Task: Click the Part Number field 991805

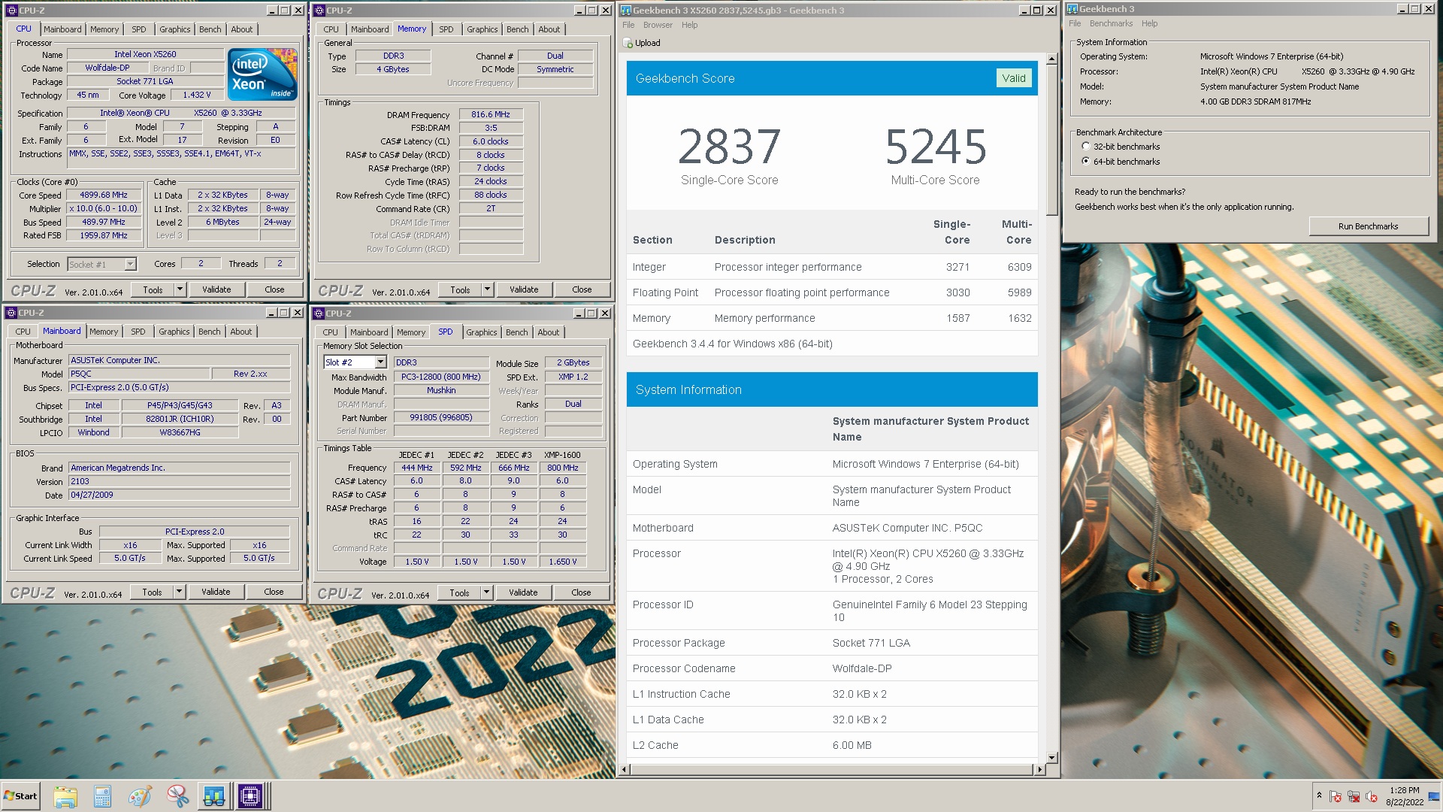Action: click(x=440, y=417)
